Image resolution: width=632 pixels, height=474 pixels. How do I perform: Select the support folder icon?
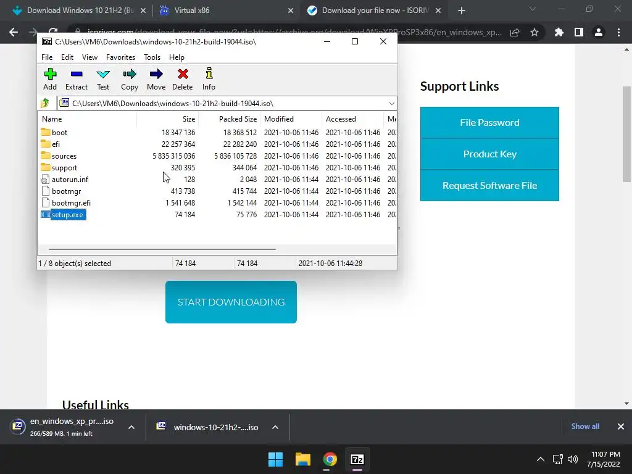click(46, 167)
